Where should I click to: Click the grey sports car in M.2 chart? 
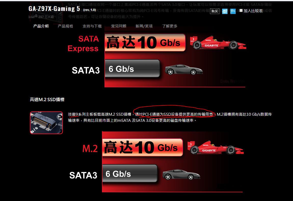[x=181, y=175]
